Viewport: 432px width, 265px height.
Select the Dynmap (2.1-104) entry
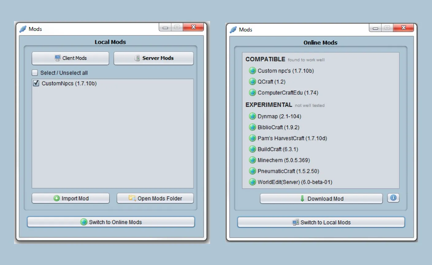[x=279, y=116]
